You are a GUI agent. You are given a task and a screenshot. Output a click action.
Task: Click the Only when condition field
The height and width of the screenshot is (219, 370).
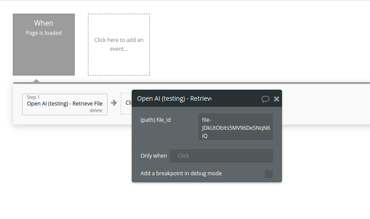pyautogui.click(x=221, y=156)
